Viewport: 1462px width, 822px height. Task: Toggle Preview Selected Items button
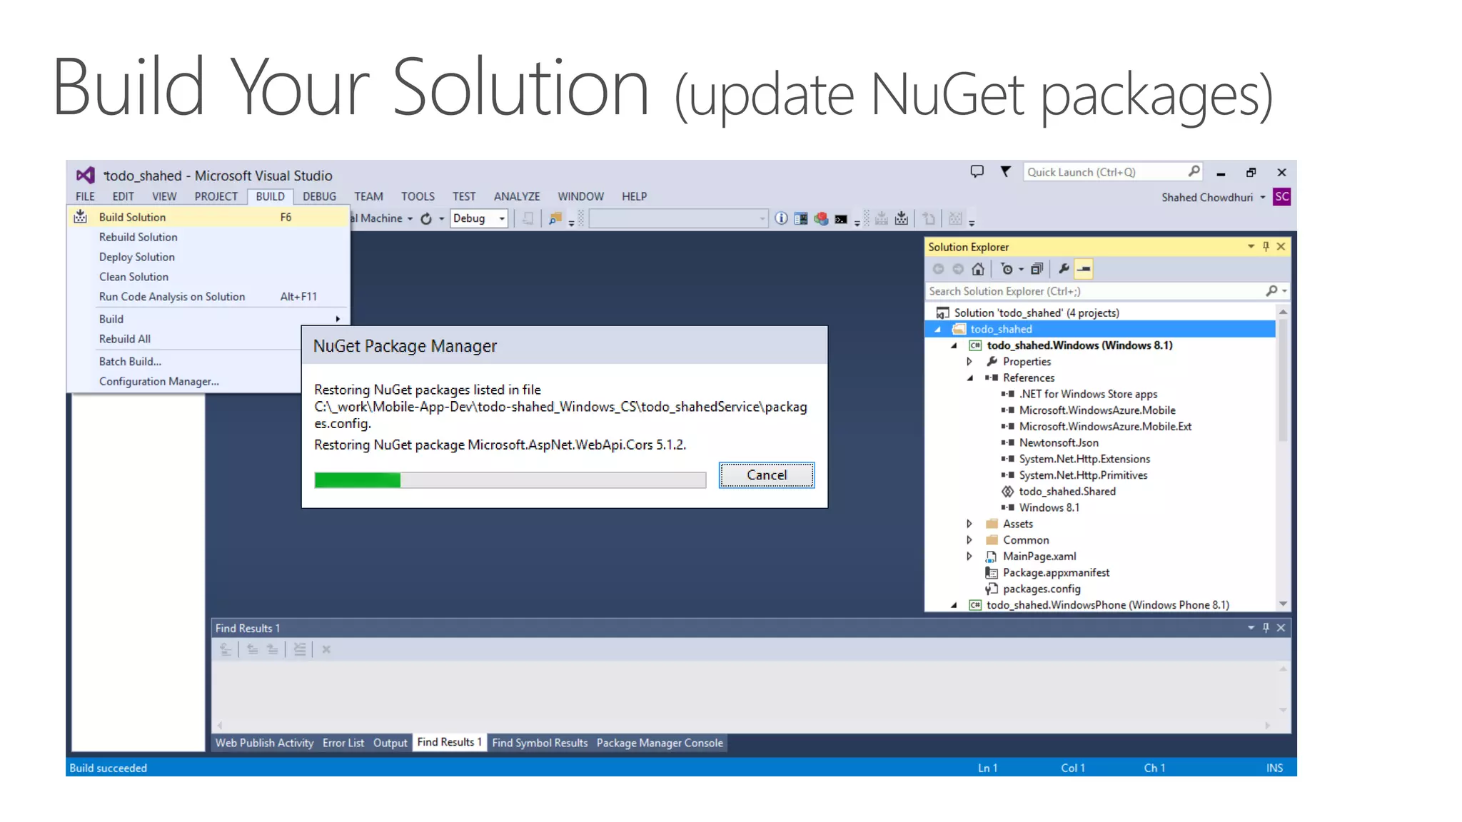(1084, 269)
